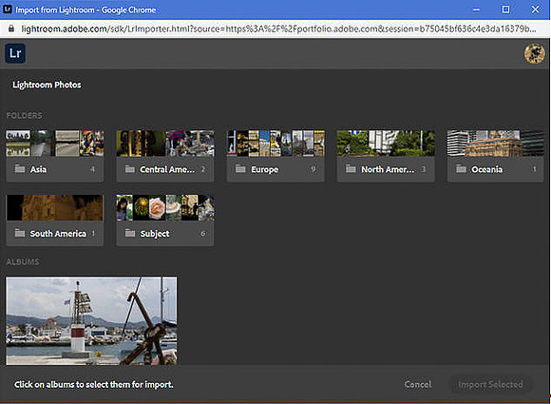Image resolution: width=551 pixels, height=404 pixels.
Task: Click the 'Central Ame...' folder name
Action: point(167,169)
